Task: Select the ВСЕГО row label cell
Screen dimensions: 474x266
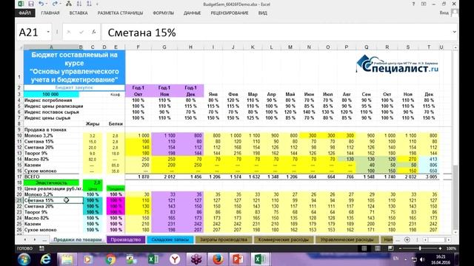Action: (x=51, y=177)
